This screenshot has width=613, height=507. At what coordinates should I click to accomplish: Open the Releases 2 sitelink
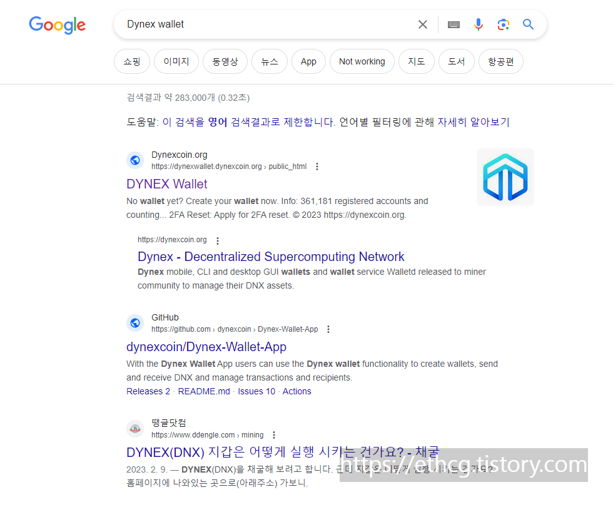[148, 392]
